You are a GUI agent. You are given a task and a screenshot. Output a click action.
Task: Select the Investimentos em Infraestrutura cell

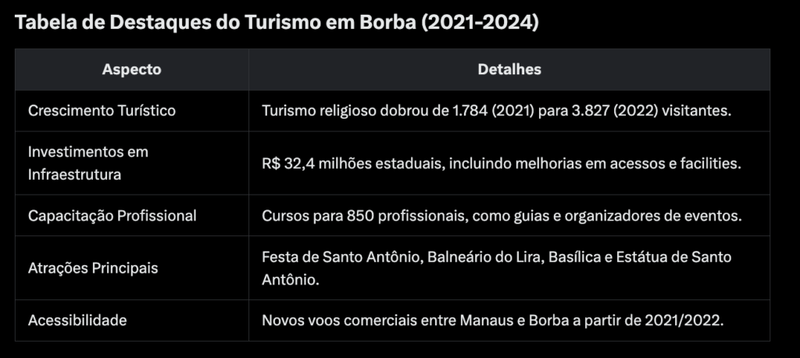[87, 163]
